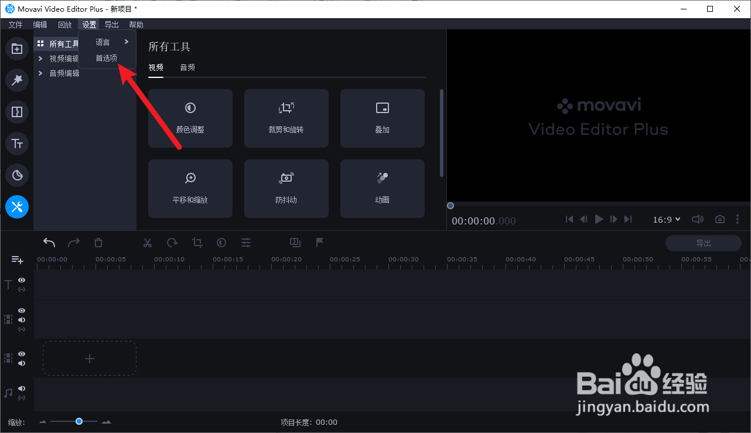The height and width of the screenshot is (433, 751).
Task: Undo the last action in the toolbar
Action: pos(50,243)
